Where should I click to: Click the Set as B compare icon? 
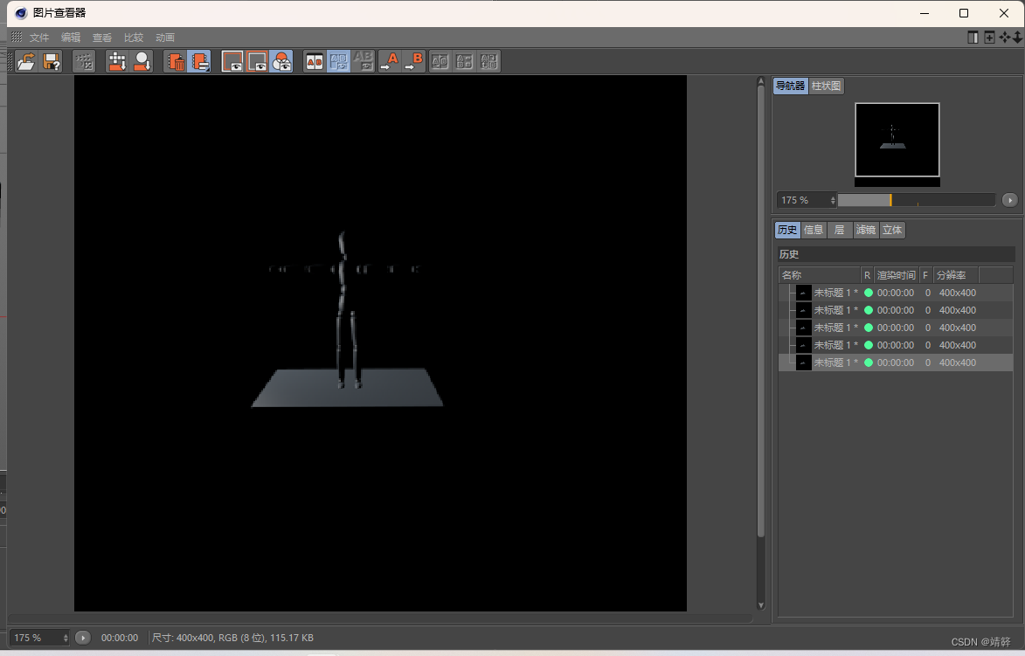point(414,61)
